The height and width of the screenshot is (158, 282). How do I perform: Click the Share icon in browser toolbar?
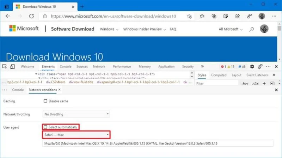coord(238,16)
